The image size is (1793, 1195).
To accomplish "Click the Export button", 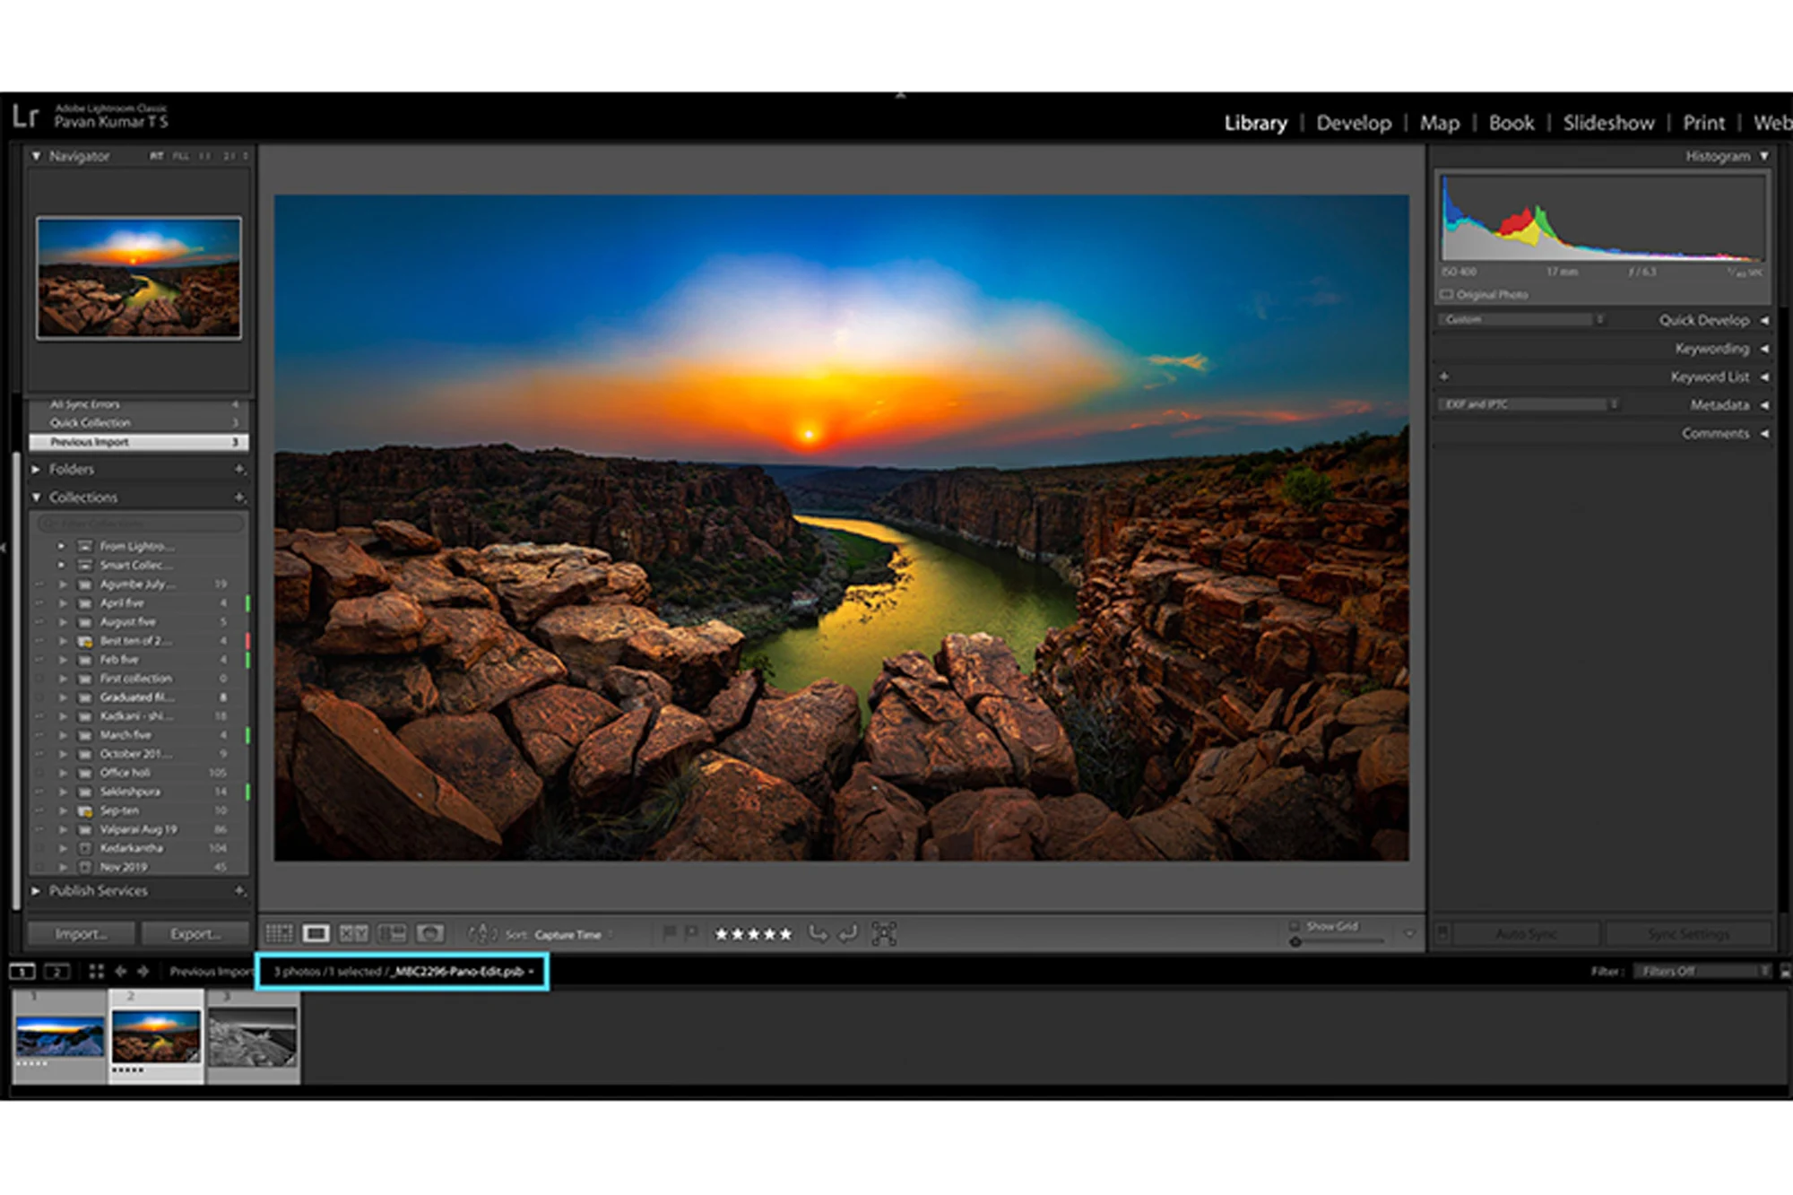I will tap(195, 933).
